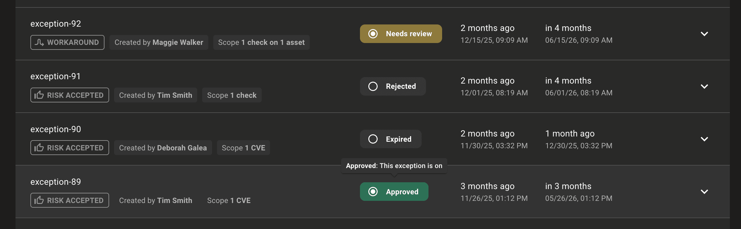Expand the exception-91 row details
This screenshot has height=229, width=741.
click(x=705, y=87)
